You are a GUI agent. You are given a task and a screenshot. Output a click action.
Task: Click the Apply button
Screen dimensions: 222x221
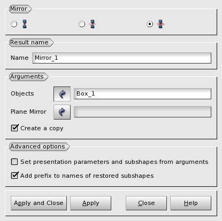click(x=90, y=203)
